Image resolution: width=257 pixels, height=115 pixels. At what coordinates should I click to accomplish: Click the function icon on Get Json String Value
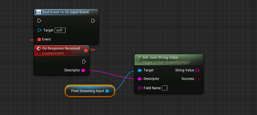click(139, 57)
